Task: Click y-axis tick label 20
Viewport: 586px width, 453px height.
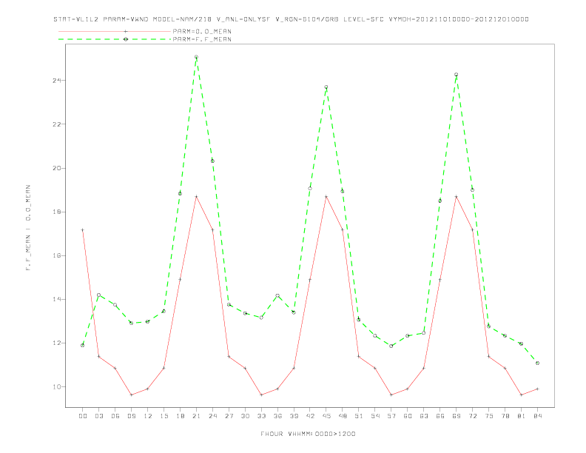Action: click(57, 168)
